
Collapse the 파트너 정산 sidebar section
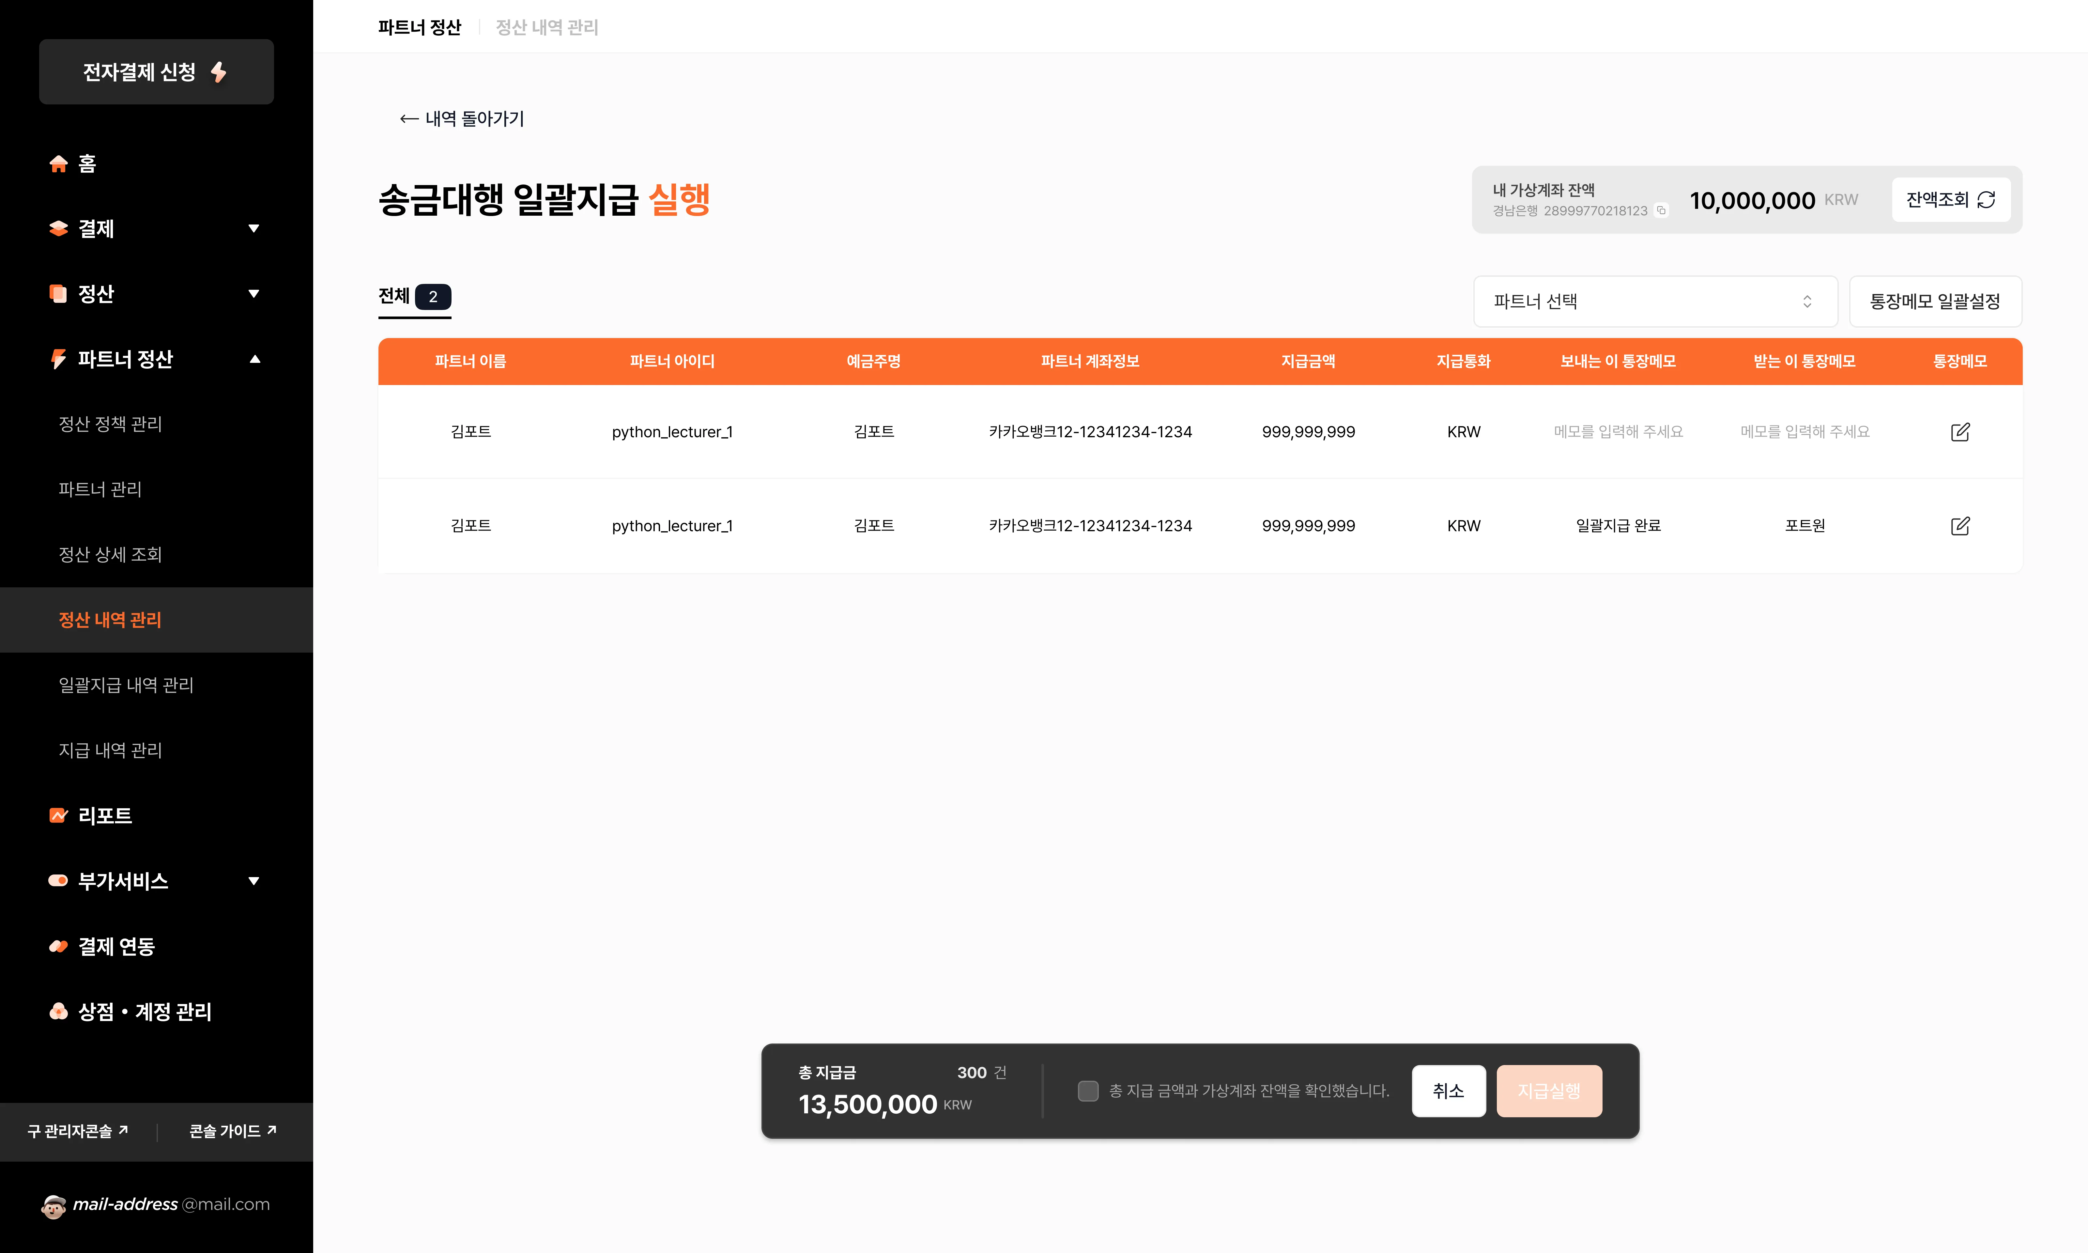point(255,359)
